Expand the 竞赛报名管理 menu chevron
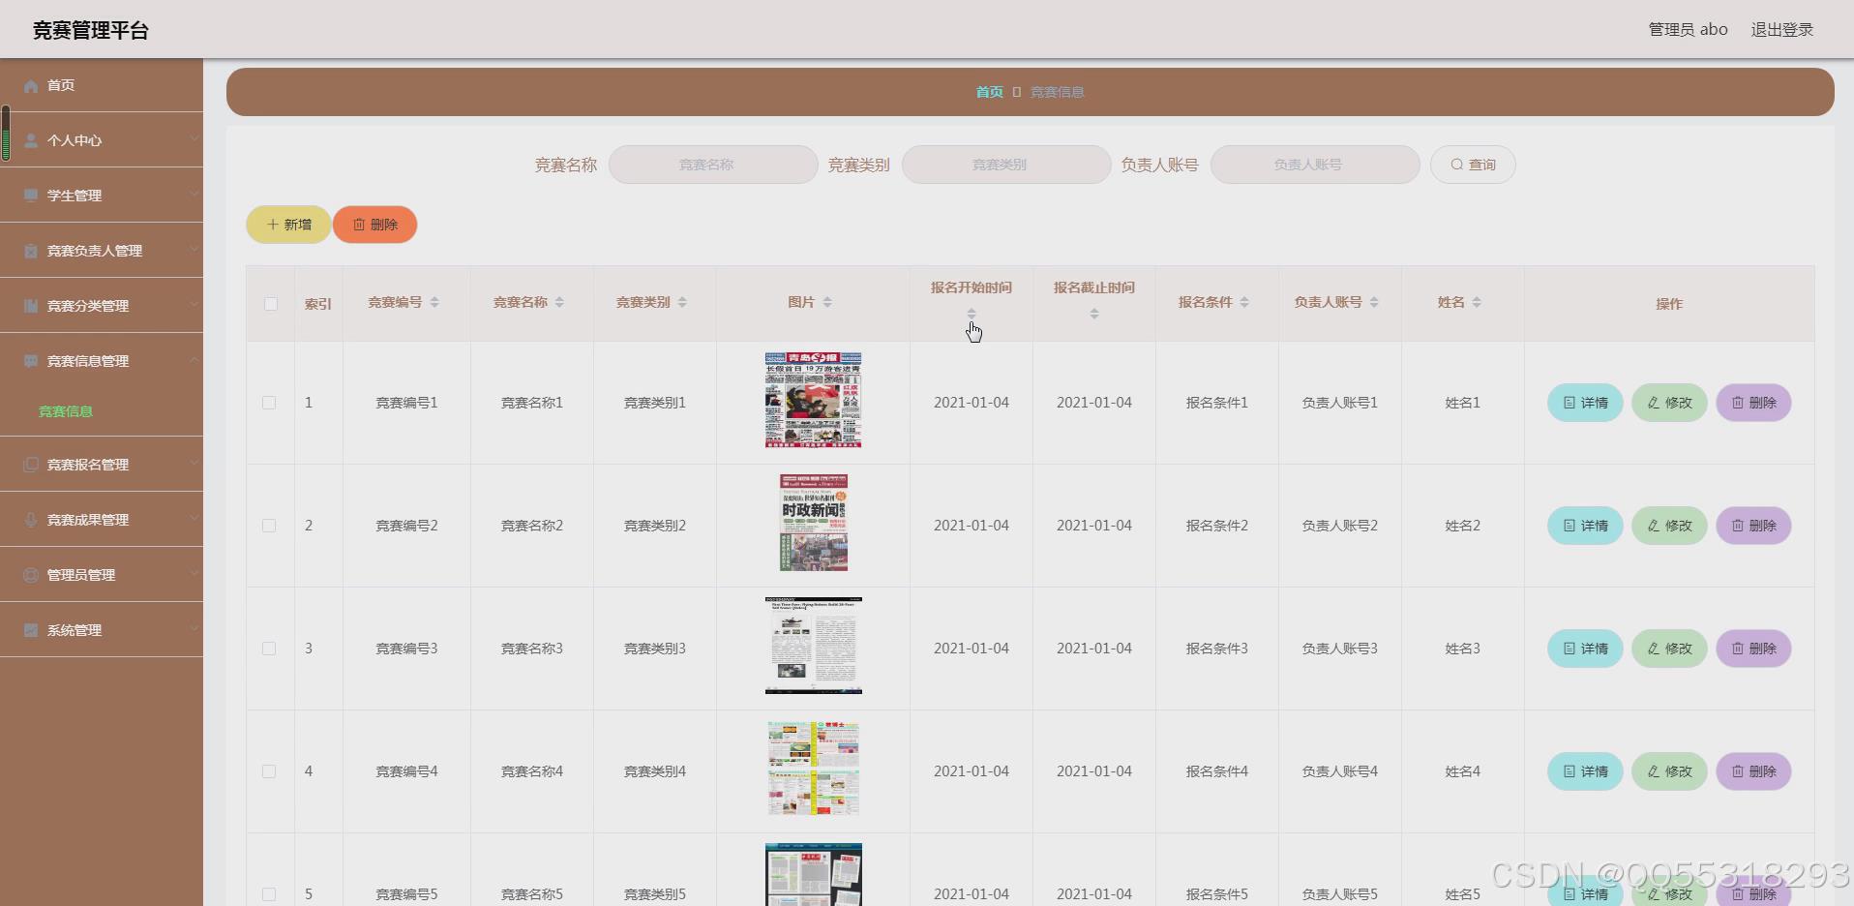1854x906 pixels. (x=194, y=464)
